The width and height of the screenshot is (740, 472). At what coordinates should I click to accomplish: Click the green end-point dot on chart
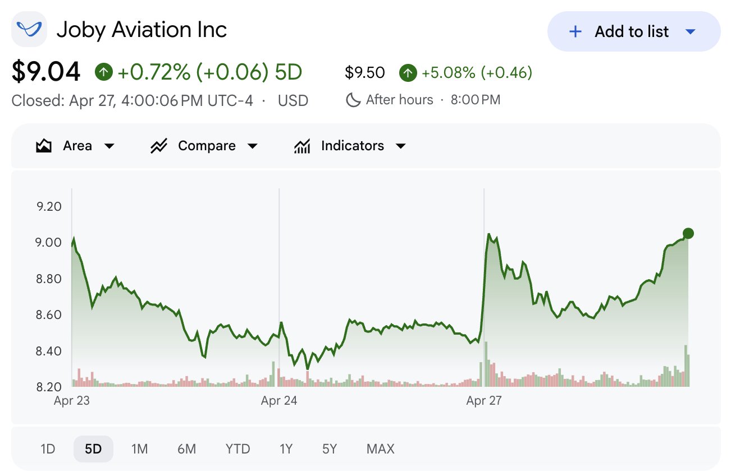coord(688,233)
